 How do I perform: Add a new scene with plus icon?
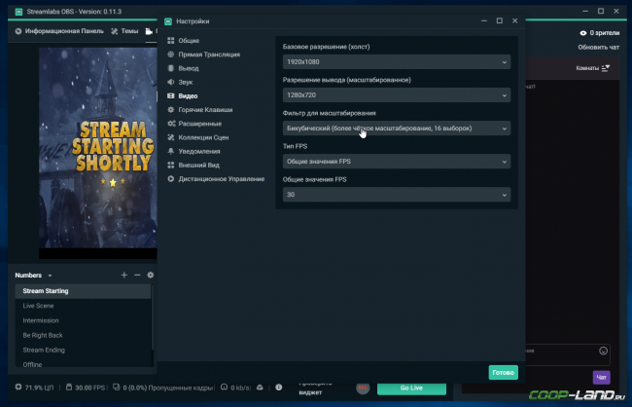[x=124, y=275]
